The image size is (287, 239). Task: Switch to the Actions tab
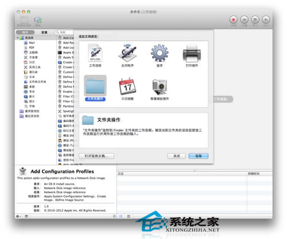25,32
